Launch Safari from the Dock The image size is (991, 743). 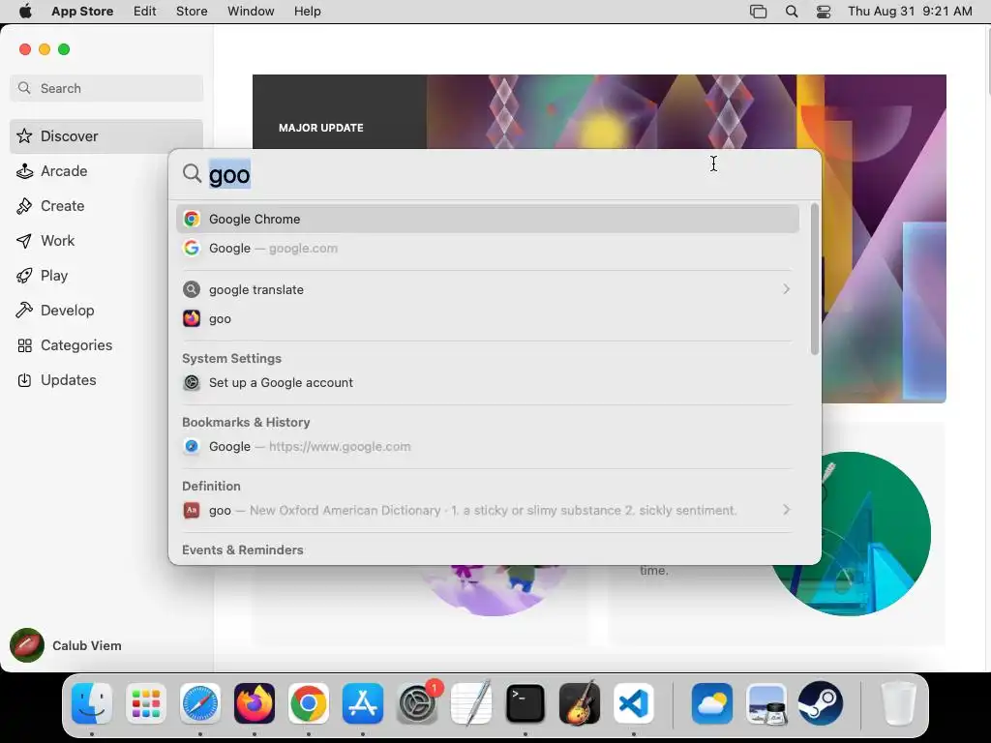[200, 703]
